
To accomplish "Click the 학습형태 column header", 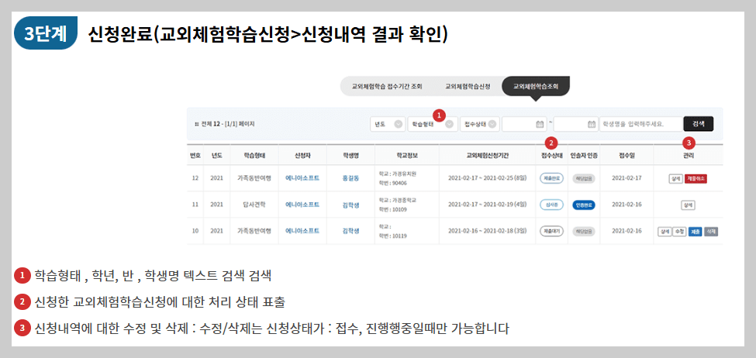I will 254,156.
